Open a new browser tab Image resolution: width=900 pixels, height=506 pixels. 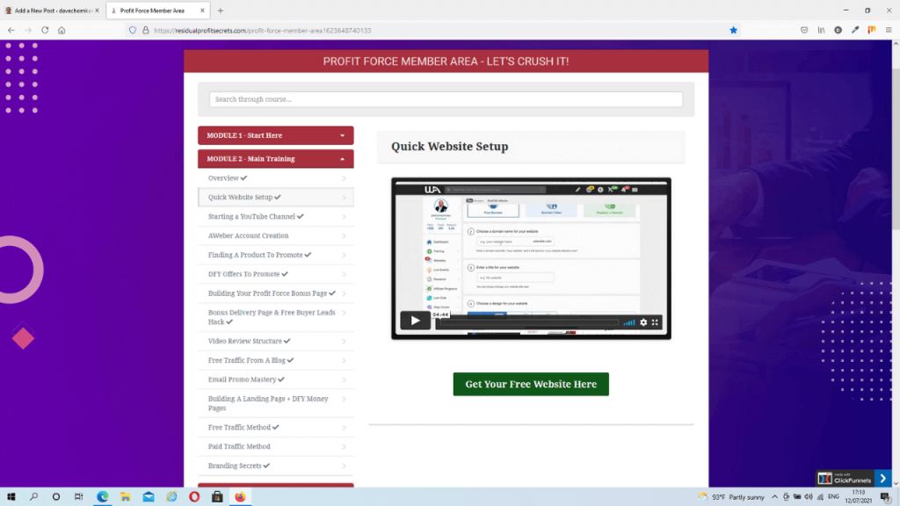221,11
